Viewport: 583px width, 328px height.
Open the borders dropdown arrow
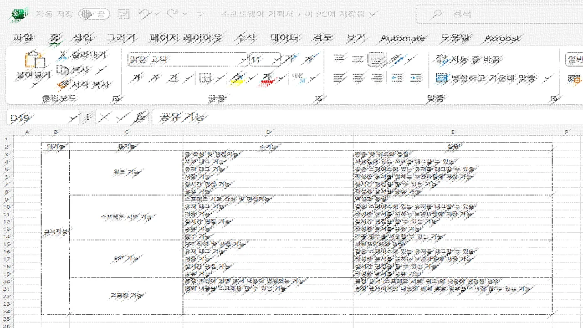220,78
